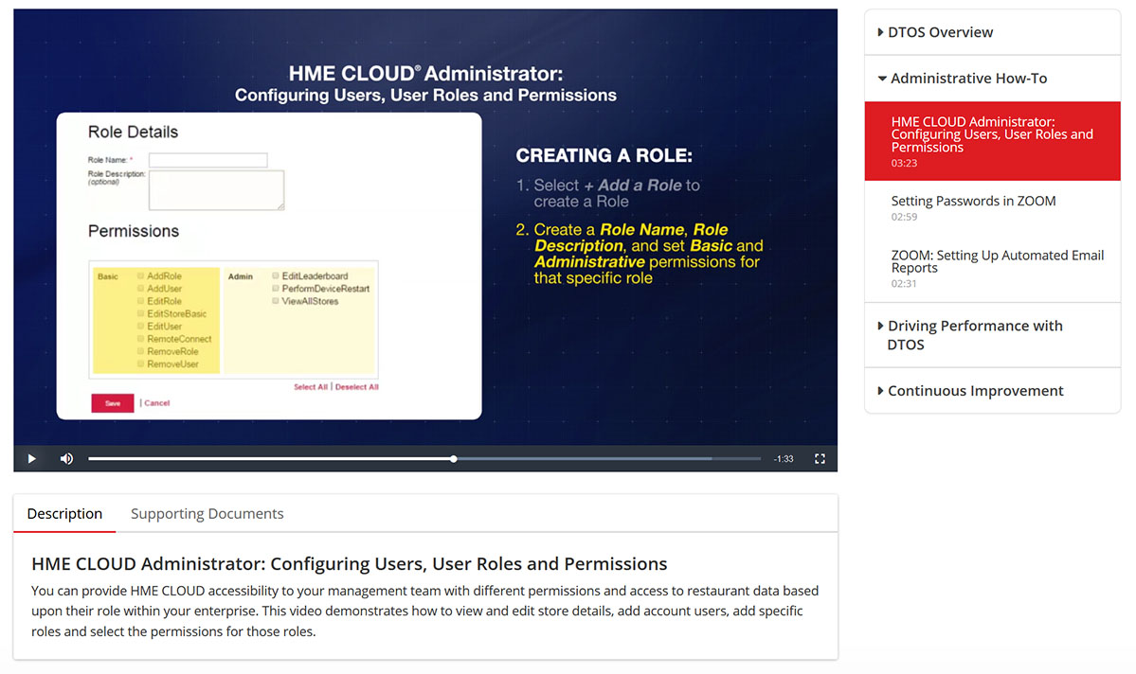Check the ViewAllStores admin checkbox
This screenshot has width=1136, height=674.
click(x=276, y=301)
